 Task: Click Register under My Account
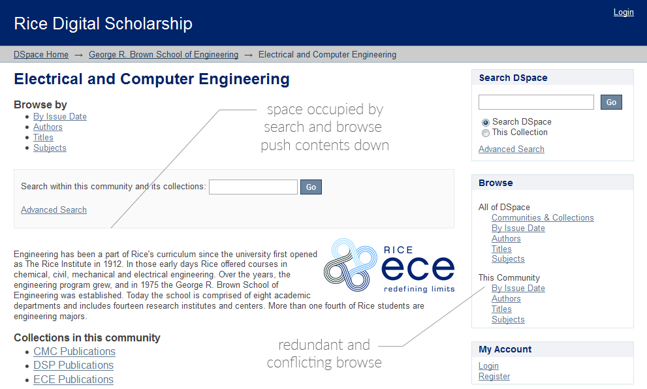[494, 376]
